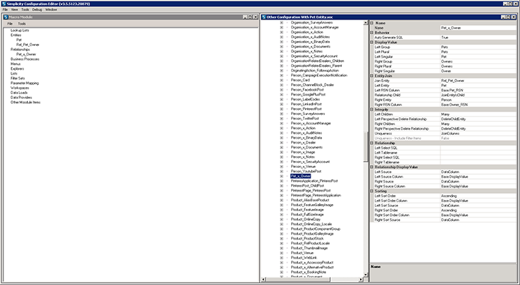Expand the Organisation_x_Documents node
Viewport: 520px width, 285px height.
coord(281,47)
